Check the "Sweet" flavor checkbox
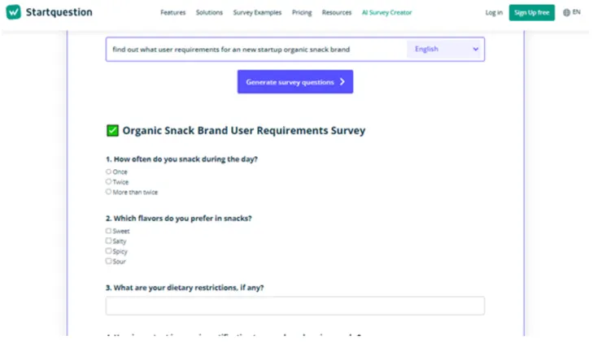The image size is (602, 352). [x=109, y=231]
